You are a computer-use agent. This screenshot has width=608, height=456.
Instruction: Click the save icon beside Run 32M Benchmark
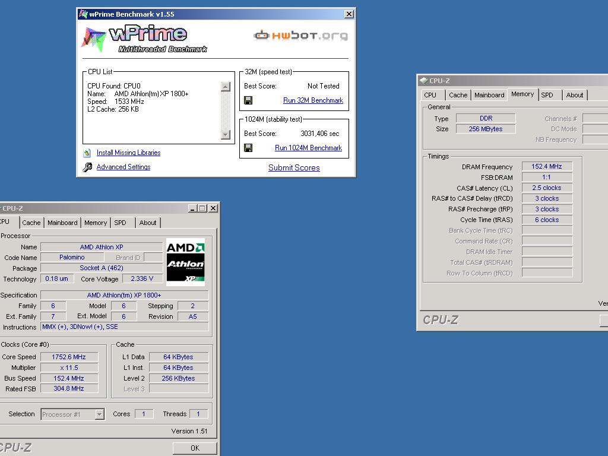(x=248, y=100)
